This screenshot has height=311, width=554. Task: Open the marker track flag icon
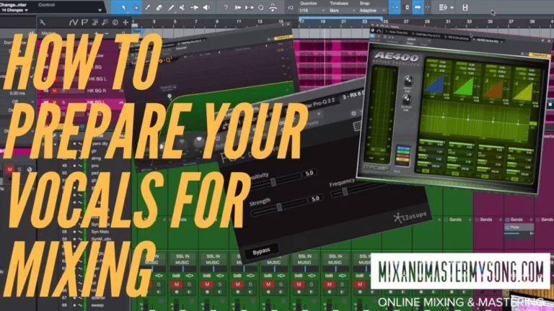(x=84, y=22)
